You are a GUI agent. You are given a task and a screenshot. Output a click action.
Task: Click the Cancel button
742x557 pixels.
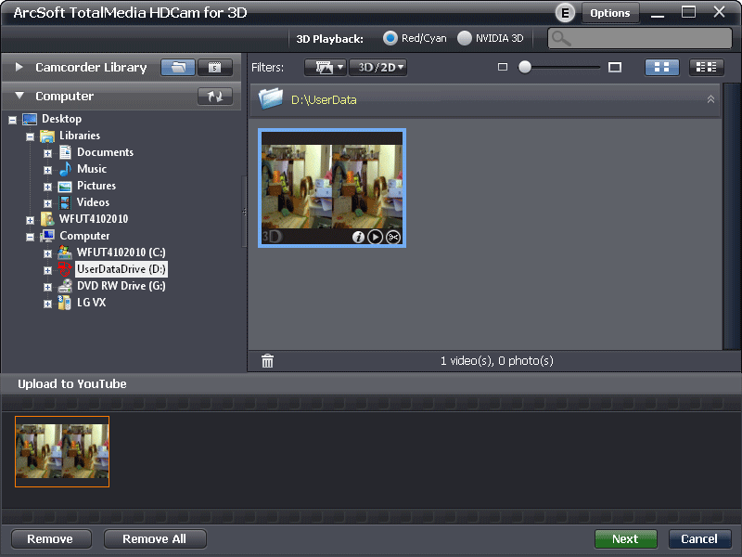coord(700,539)
